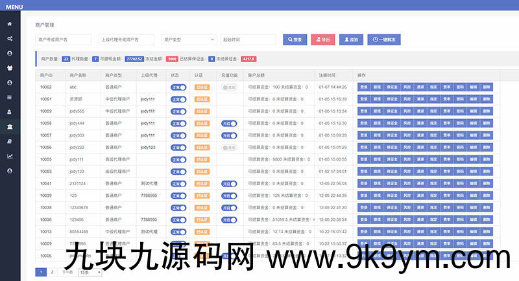This screenshot has height=281, width=519.
Task: Disable 充值功能 switch for jody444
Action: coord(228,123)
